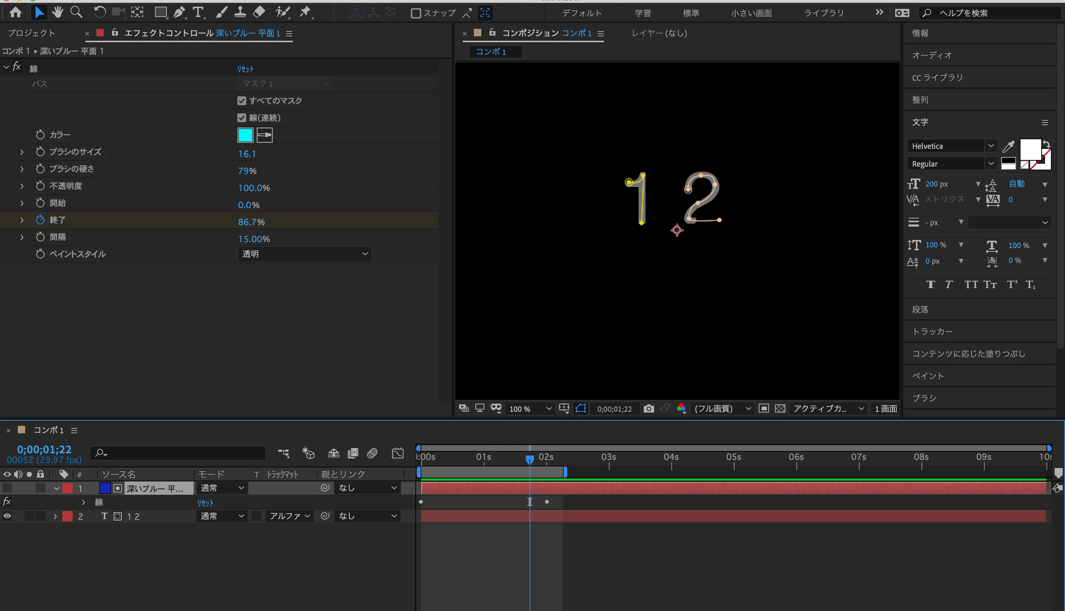Click the color eyedropper next to swatch
1065x611 pixels.
pyautogui.click(x=264, y=135)
